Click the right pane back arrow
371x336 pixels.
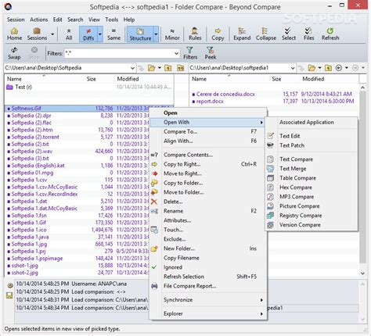(x=339, y=68)
